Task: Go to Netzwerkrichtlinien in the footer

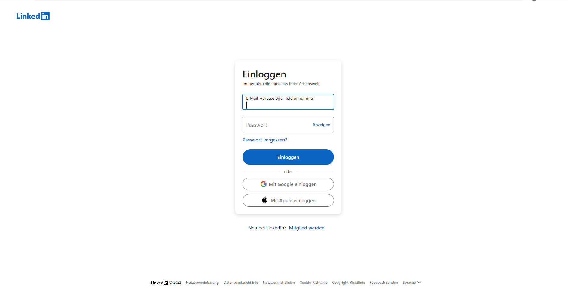Action: click(279, 283)
